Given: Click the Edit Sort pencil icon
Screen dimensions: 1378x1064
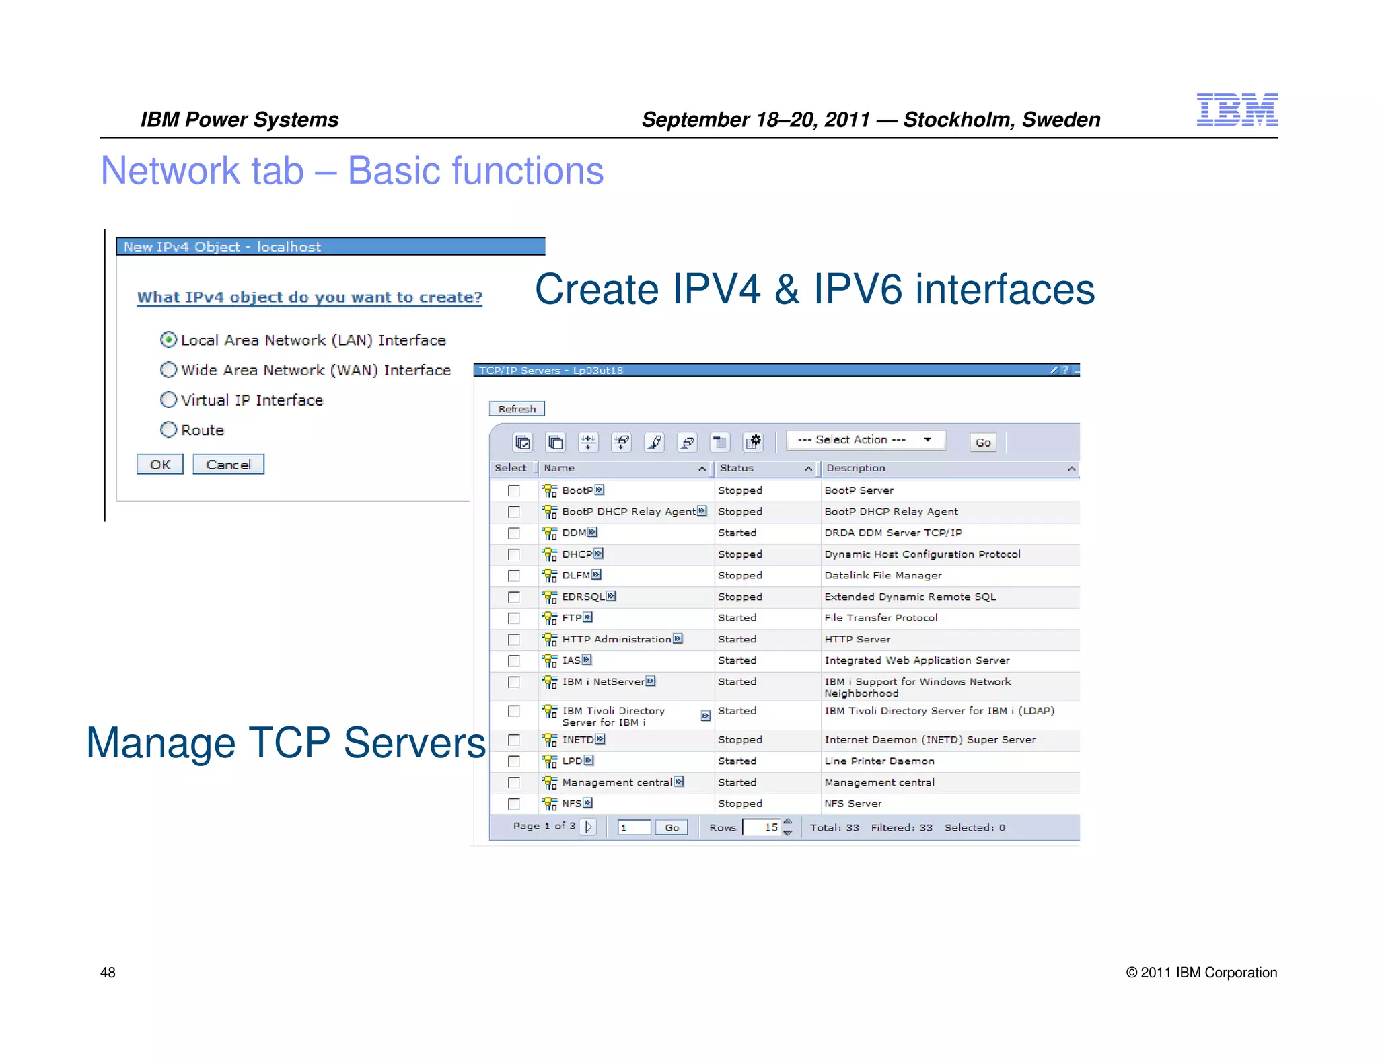Looking at the screenshot, I should 654,442.
